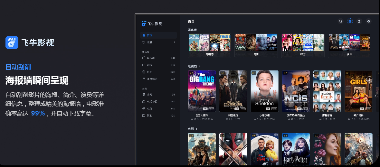Click the icon beside 混合影片

tap(144, 79)
